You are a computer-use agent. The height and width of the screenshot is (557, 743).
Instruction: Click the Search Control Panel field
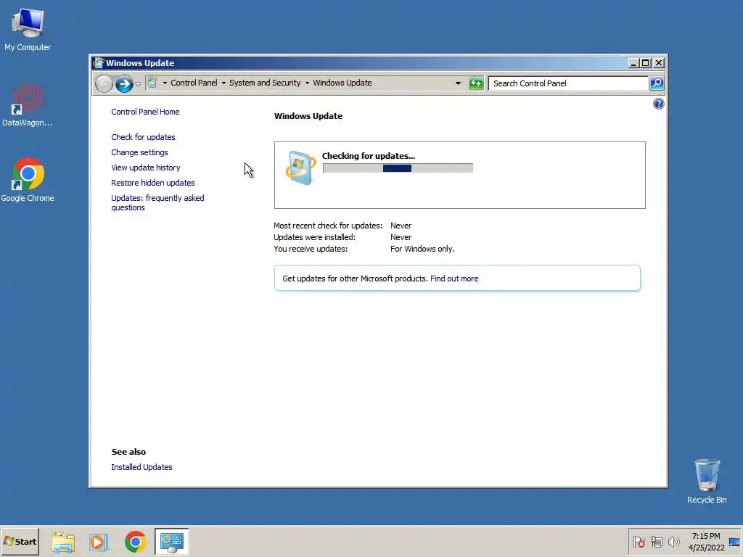(567, 83)
